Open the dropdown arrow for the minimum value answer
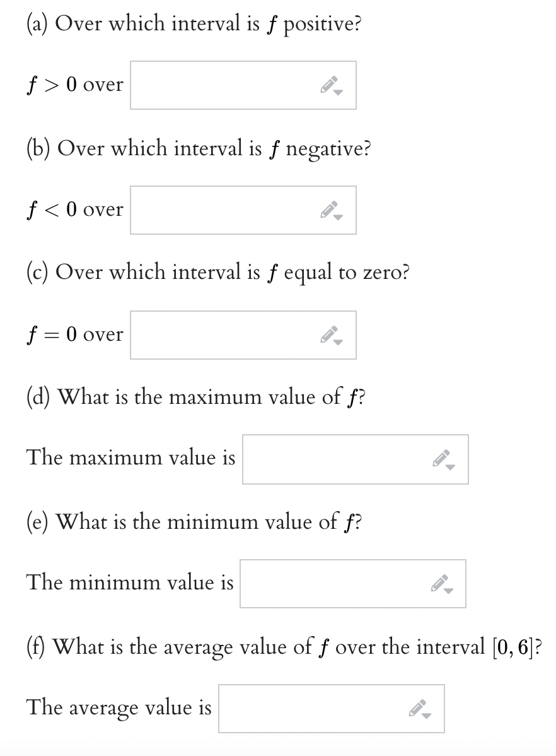The width and height of the screenshot is (556, 756). click(x=448, y=591)
